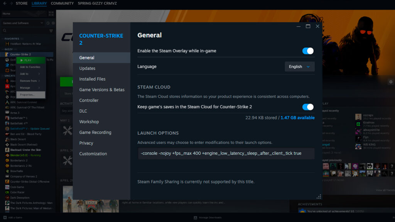Open the Workshop tab
The image size is (395, 222).
(101, 121)
